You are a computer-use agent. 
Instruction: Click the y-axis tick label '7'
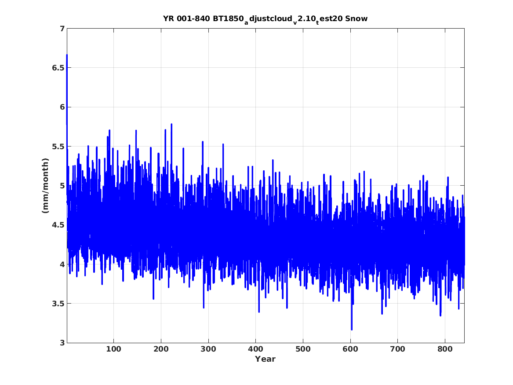(x=62, y=29)
